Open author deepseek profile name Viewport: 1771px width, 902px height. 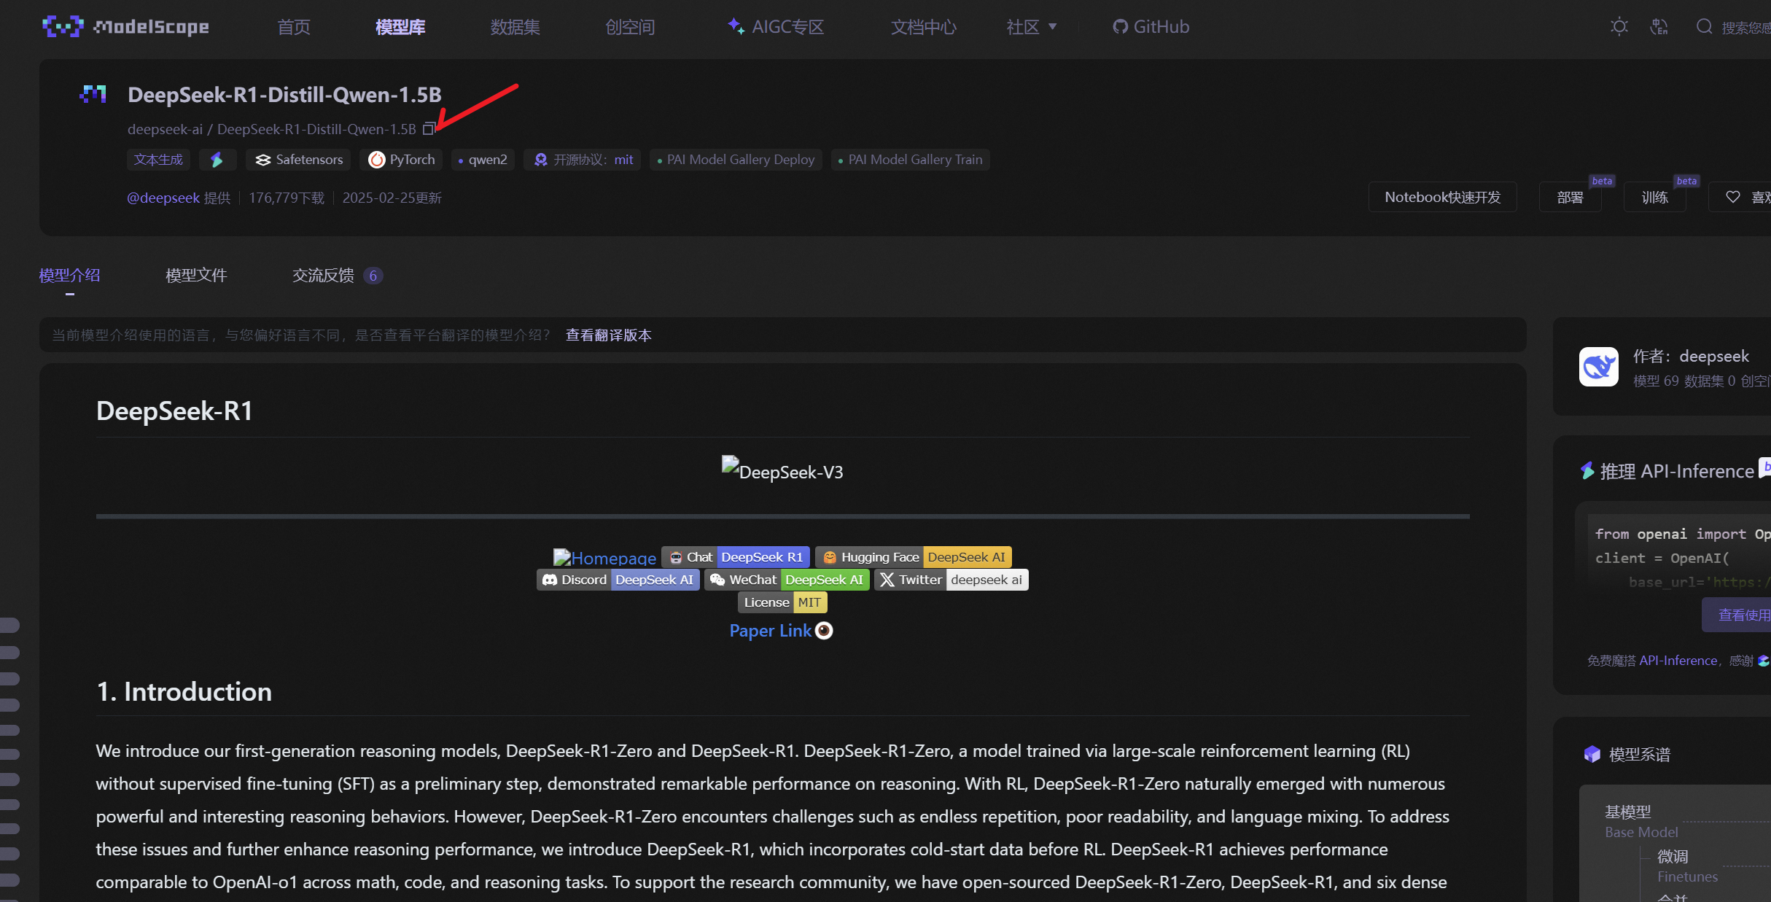(1714, 356)
